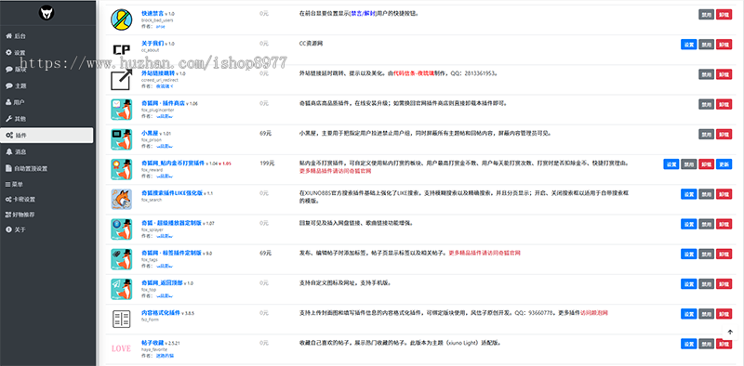Click 设置 button for 内容格式化插件

688,314
